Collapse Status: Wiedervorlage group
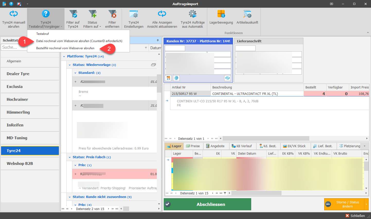 70,65
